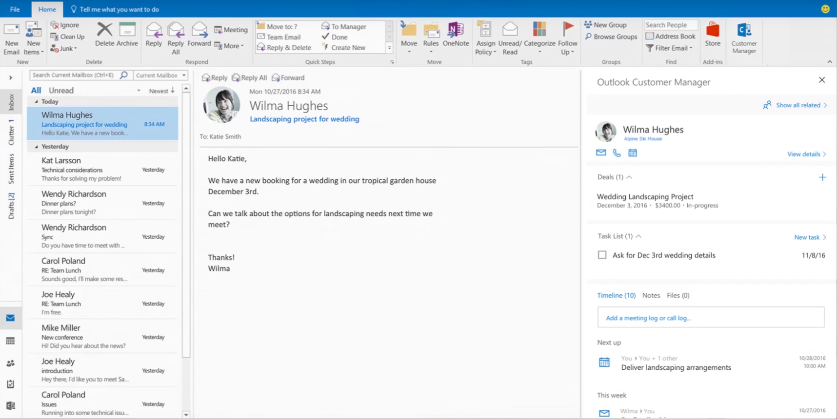Open the Customer Manager add-in

click(x=744, y=38)
